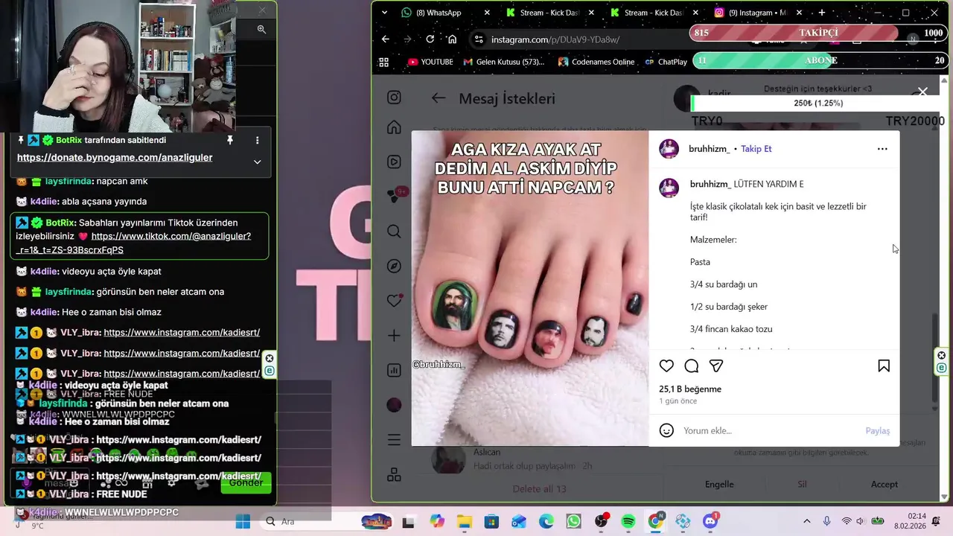The image size is (953, 536).
Task: Comment on the bruhhizm_ post
Action: pos(692,366)
